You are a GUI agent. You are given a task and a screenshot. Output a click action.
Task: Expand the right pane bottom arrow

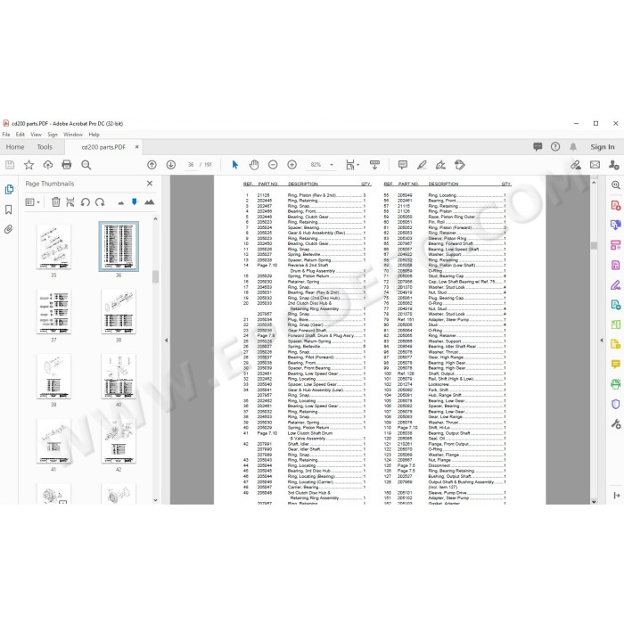(617, 495)
